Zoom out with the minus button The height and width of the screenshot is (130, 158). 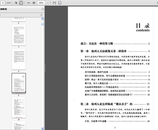click(28, 3)
